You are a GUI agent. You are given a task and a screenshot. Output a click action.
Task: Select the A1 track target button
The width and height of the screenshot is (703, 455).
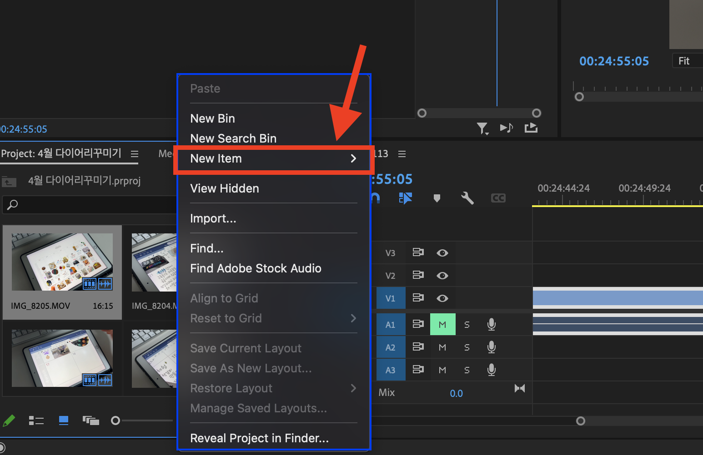pyautogui.click(x=390, y=325)
